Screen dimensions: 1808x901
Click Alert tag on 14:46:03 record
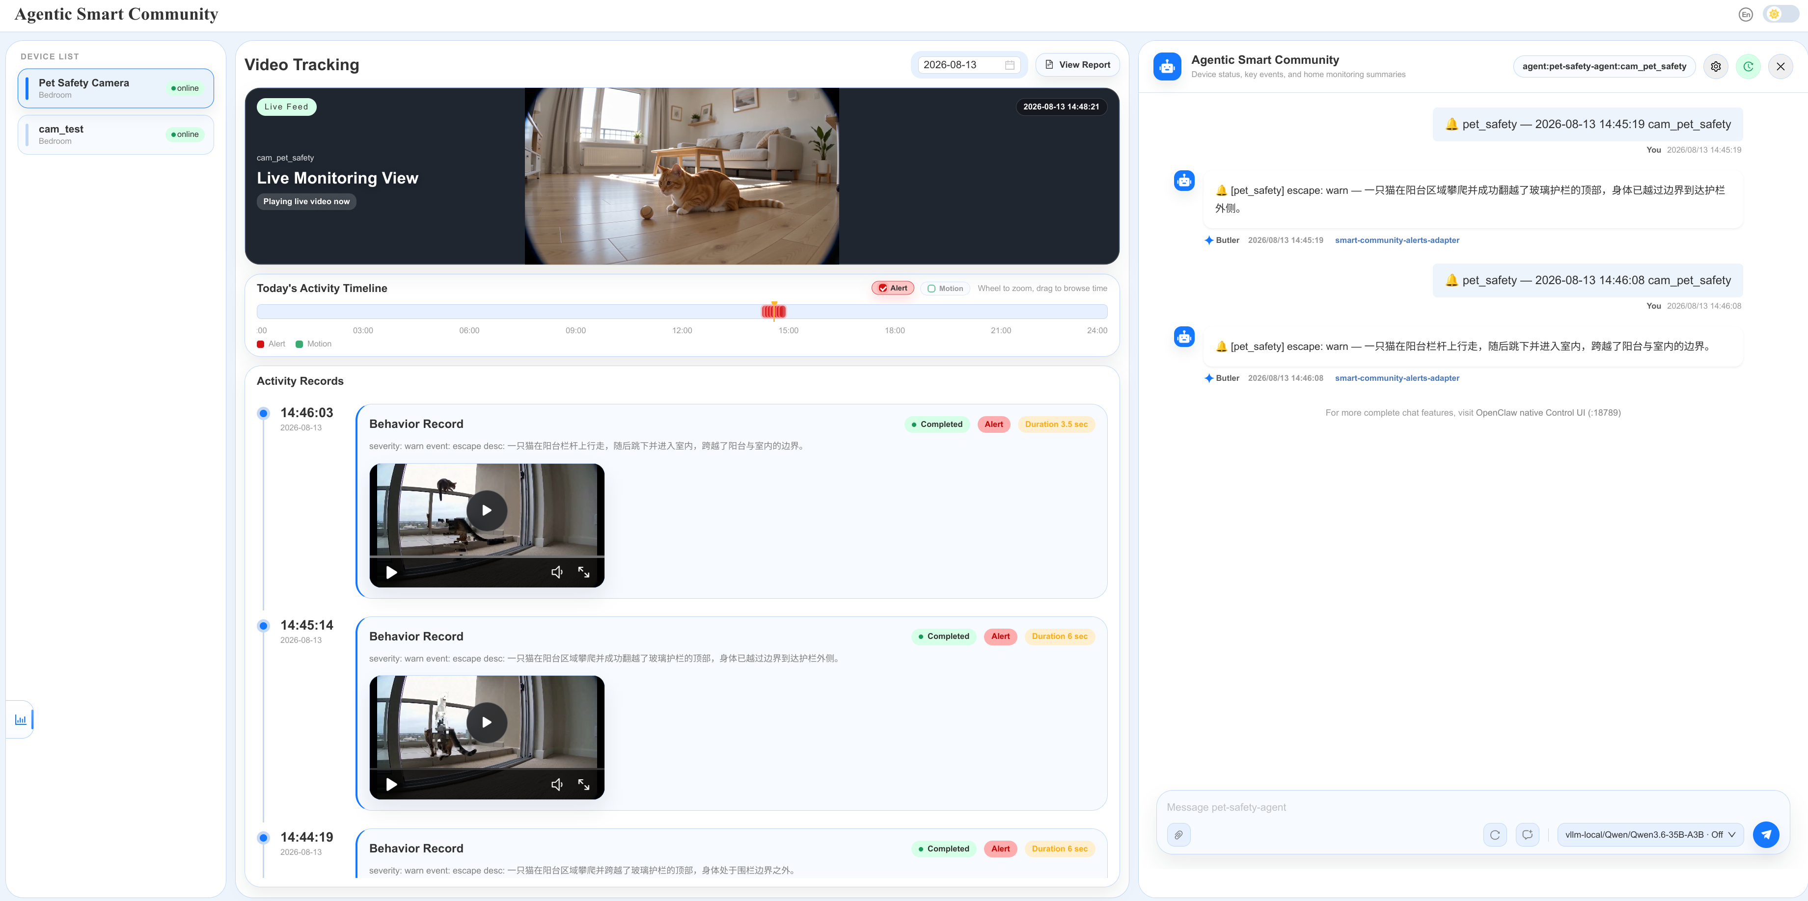click(x=993, y=424)
